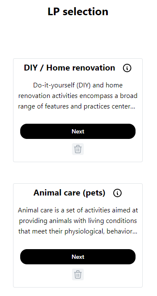Click "providing animals with living conditions" line

coord(78,221)
